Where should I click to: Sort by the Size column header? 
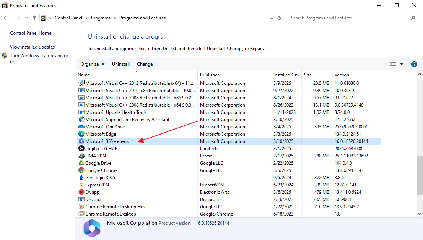click(317, 75)
